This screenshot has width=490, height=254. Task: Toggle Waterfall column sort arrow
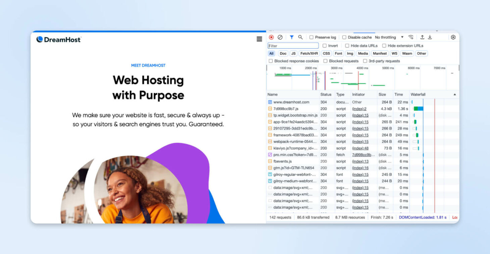(455, 95)
